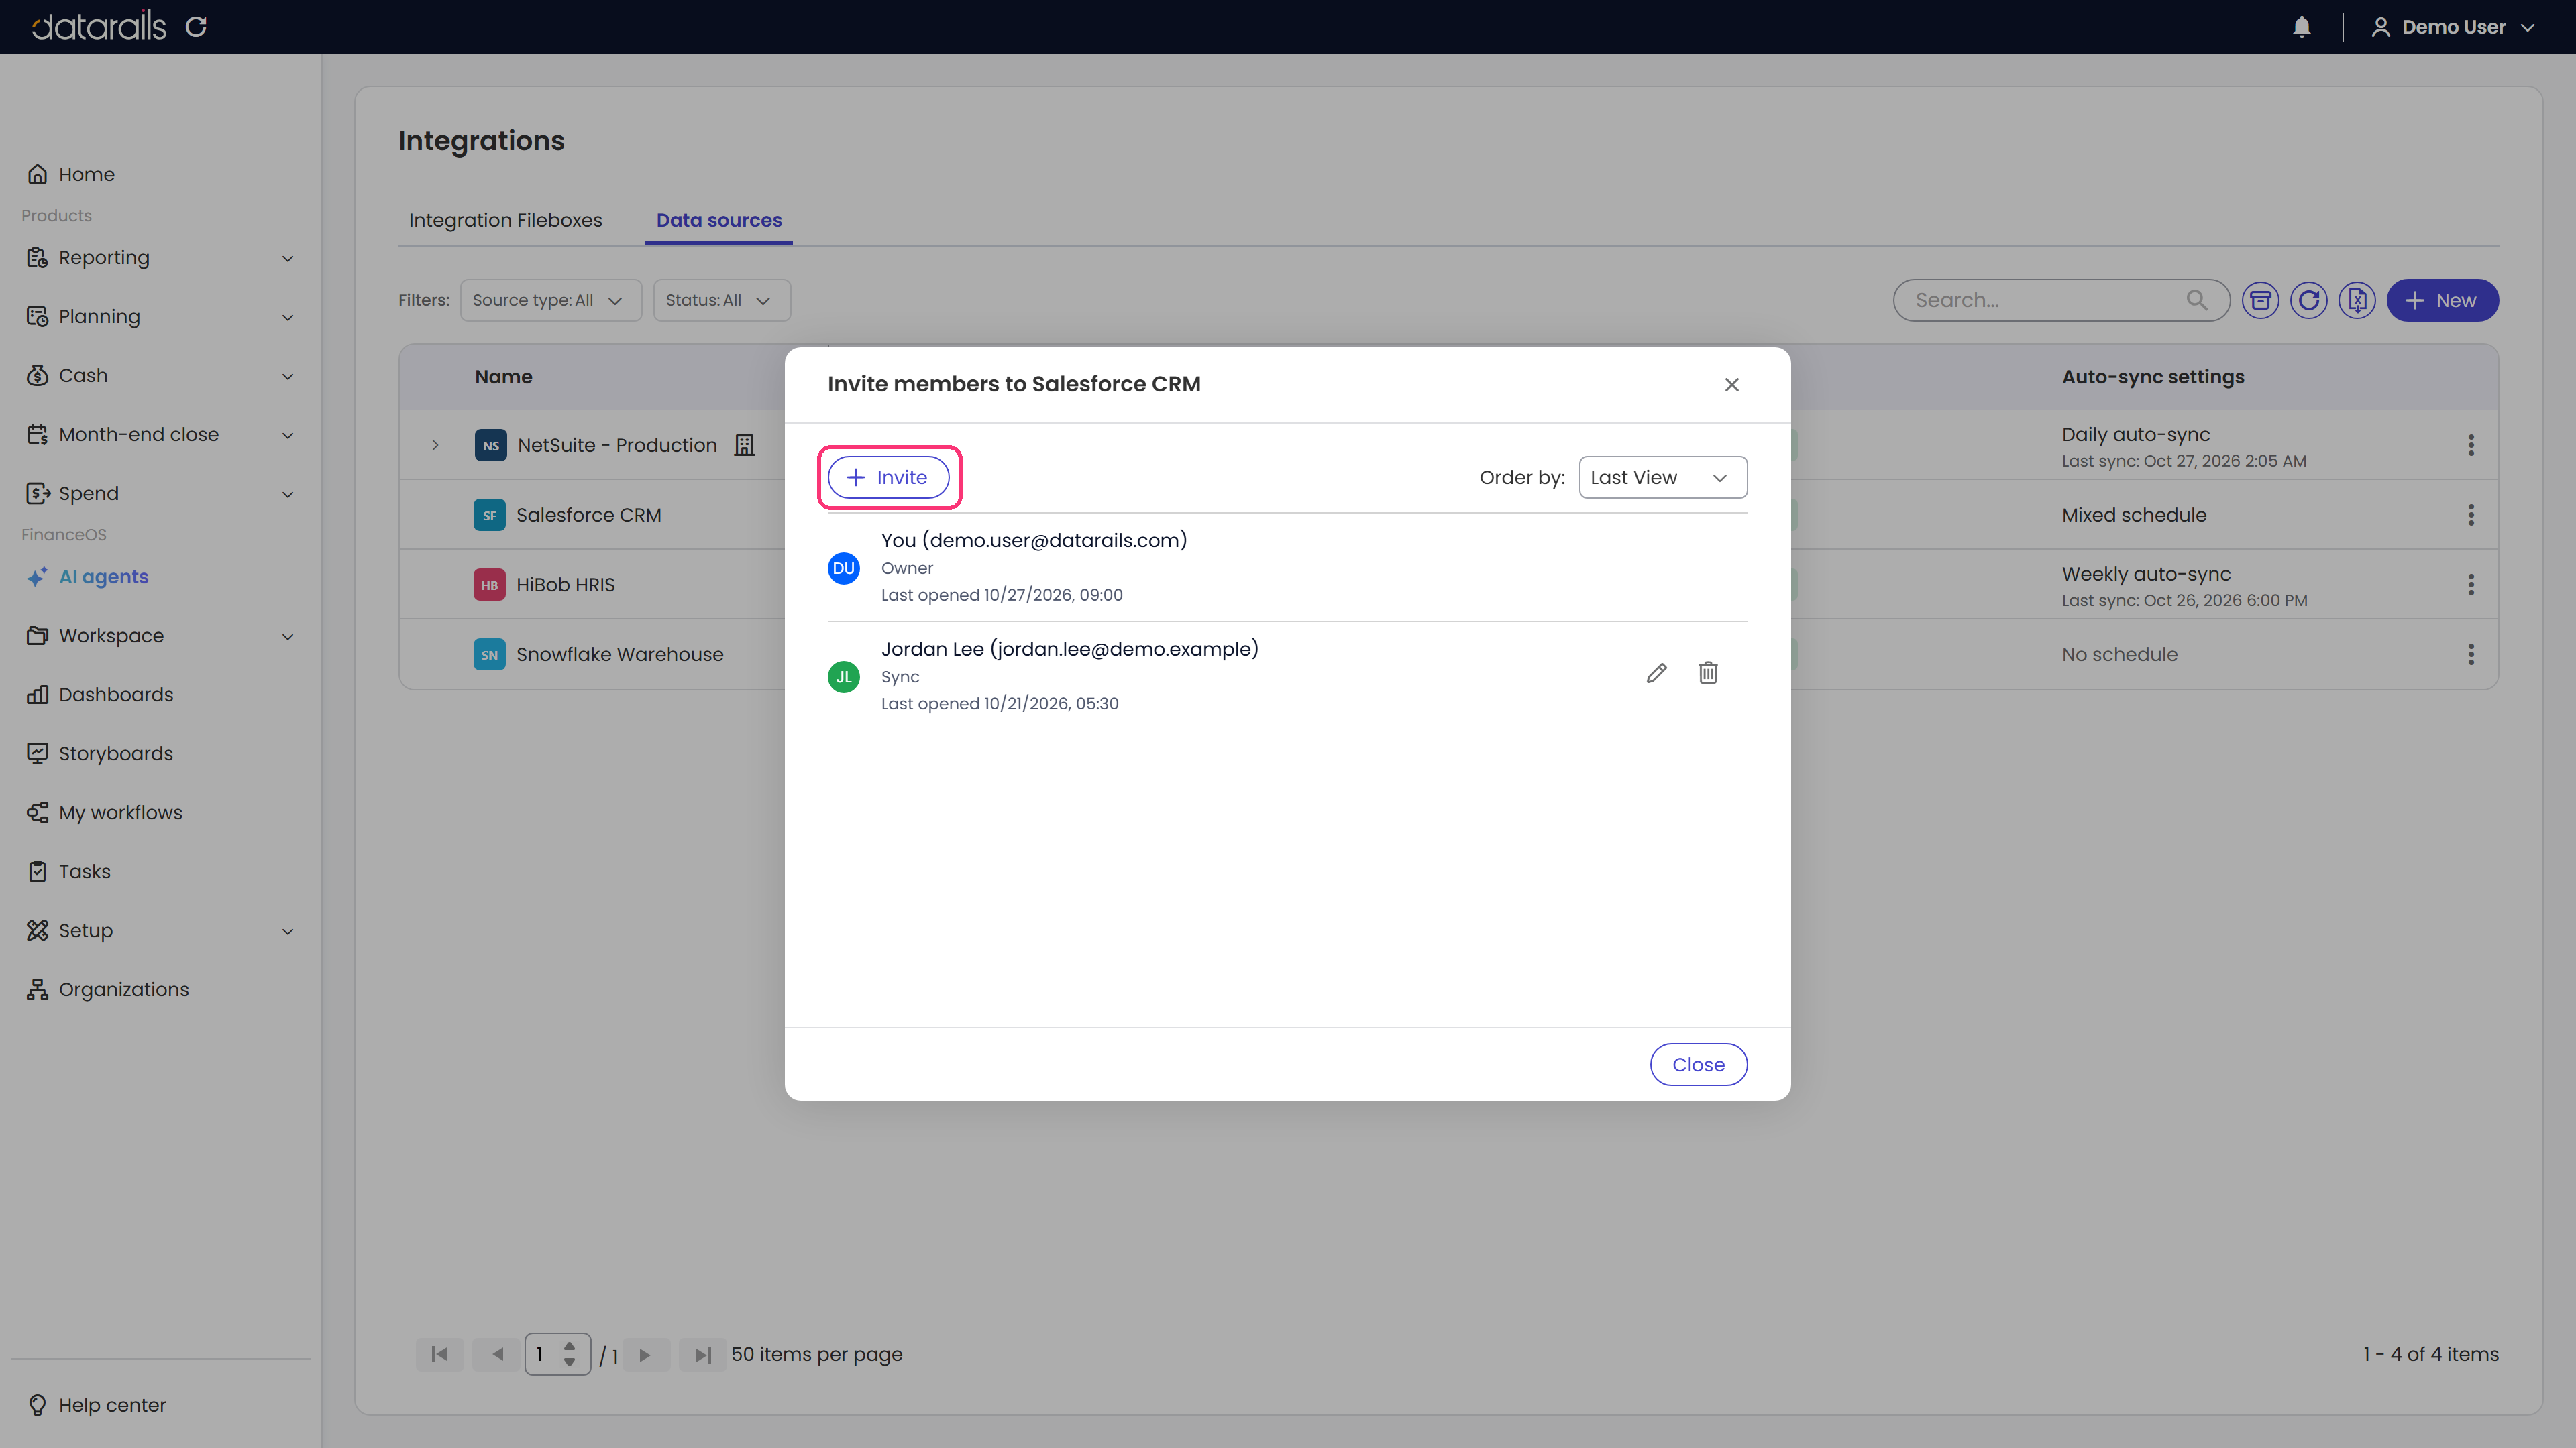Open the Source type filter dropdown
The height and width of the screenshot is (1448, 2576).
point(550,300)
